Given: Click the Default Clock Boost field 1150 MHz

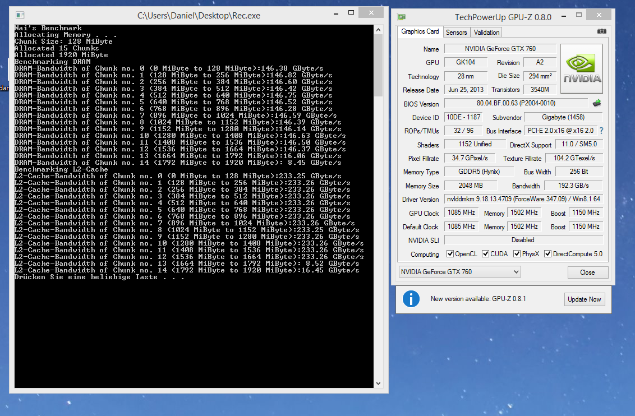Looking at the screenshot, I should [586, 227].
